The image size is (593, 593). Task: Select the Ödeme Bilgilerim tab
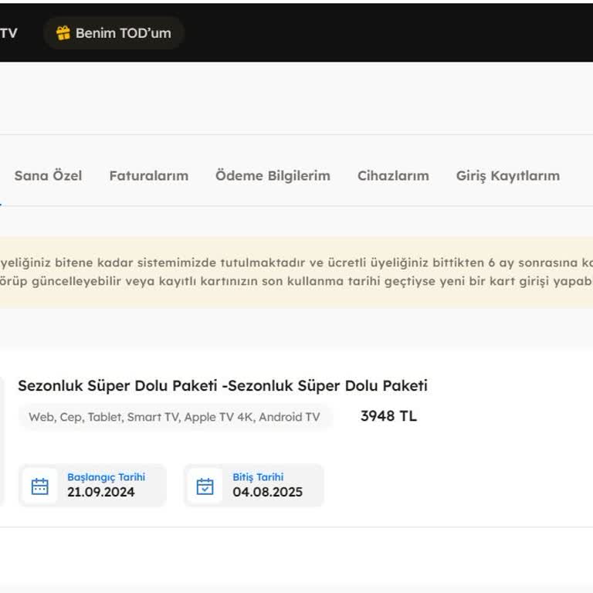(273, 175)
